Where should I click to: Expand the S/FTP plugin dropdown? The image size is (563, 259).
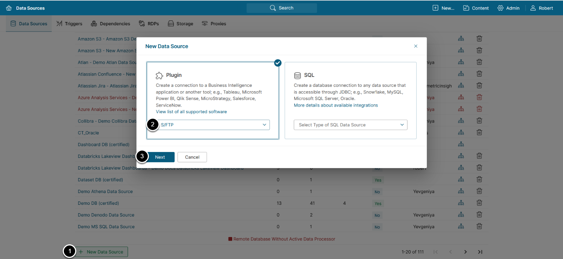coord(215,125)
